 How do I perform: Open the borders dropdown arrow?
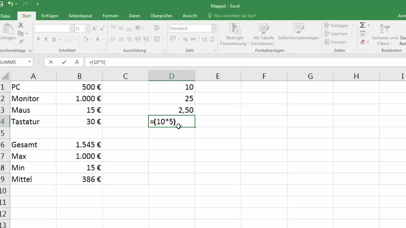point(75,39)
